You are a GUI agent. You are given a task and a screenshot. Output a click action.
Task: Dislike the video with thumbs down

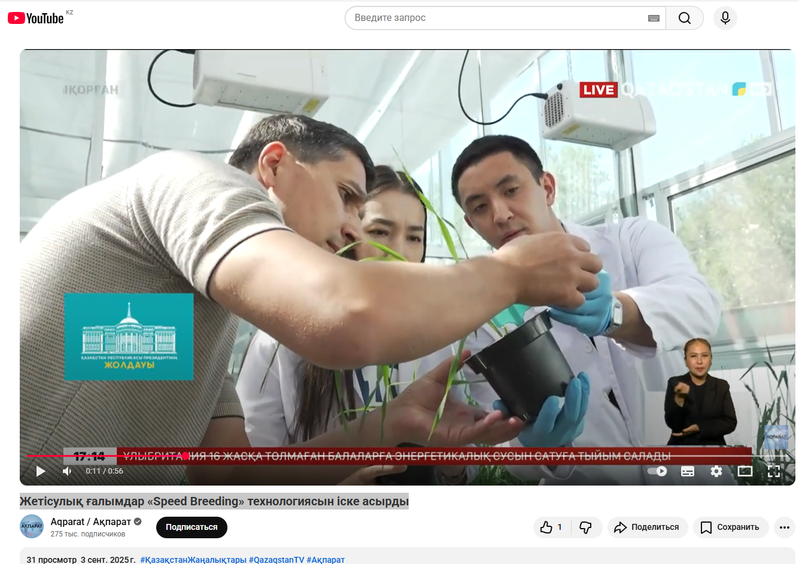coord(586,527)
